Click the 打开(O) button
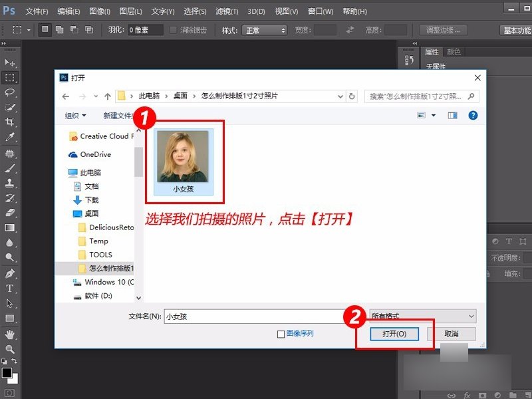 click(x=395, y=334)
